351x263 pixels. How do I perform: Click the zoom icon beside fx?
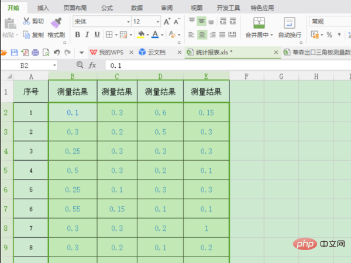tap(80, 65)
